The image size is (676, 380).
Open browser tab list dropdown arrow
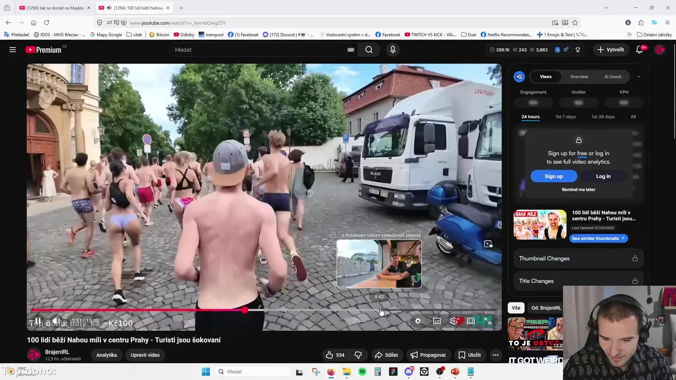[606, 8]
